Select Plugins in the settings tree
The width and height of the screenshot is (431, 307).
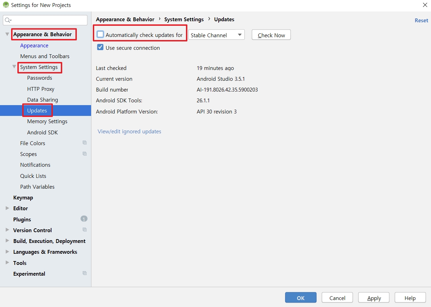(x=22, y=219)
